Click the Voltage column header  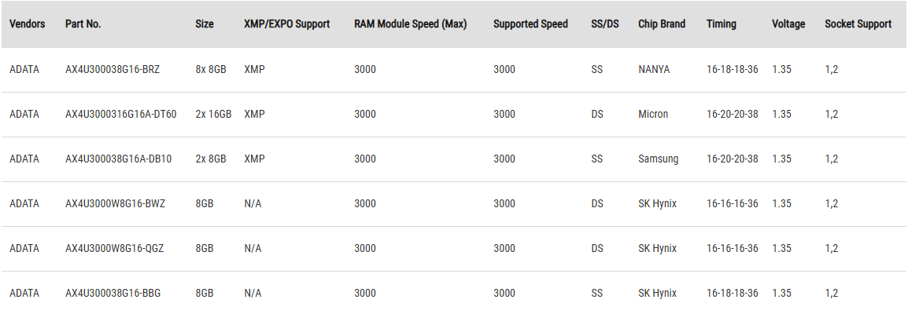(788, 24)
